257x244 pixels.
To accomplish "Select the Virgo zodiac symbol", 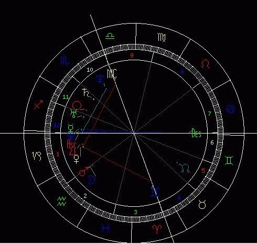I will click(x=162, y=37).
